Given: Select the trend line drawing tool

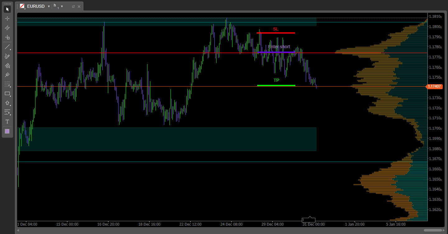Looking at the screenshot, I should point(7,47).
